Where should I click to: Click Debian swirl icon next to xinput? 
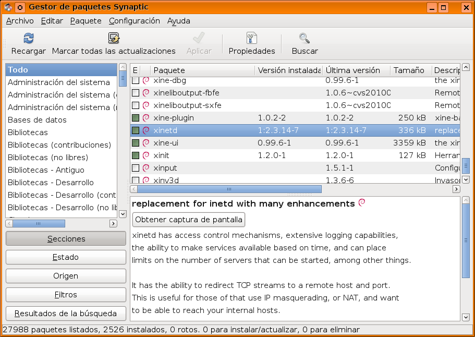coord(146,167)
